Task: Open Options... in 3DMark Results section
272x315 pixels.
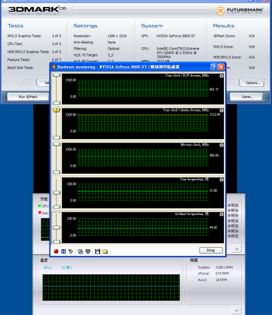Action: pyautogui.click(x=253, y=83)
